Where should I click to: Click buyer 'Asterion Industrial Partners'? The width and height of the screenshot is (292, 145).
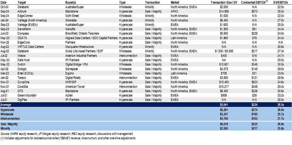(81, 56)
